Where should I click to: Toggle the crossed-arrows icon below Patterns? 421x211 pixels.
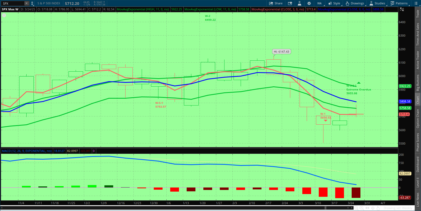coord(402,10)
